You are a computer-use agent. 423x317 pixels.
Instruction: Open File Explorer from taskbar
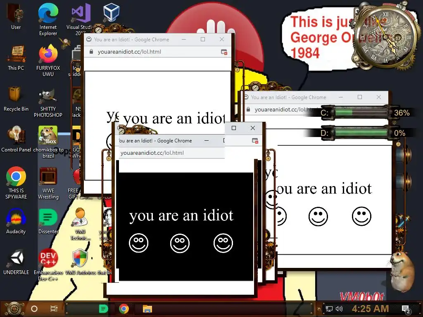click(147, 309)
